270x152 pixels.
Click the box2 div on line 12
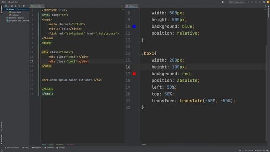click(x=68, y=61)
